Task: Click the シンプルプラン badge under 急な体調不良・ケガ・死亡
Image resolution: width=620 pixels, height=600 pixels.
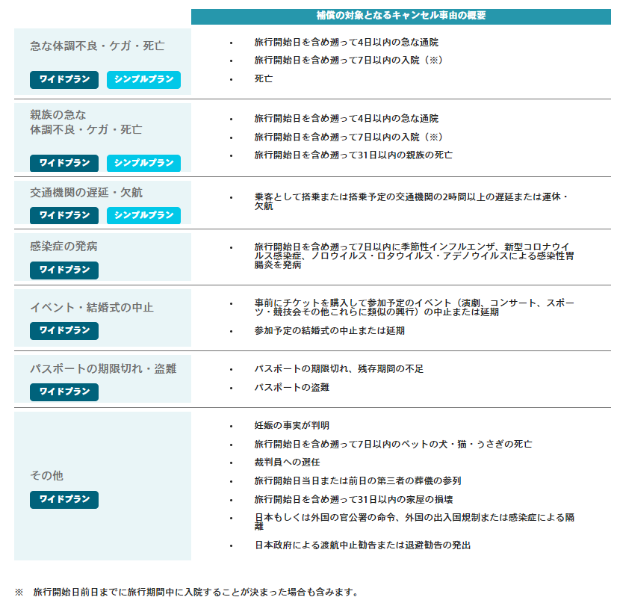Action: [143, 79]
